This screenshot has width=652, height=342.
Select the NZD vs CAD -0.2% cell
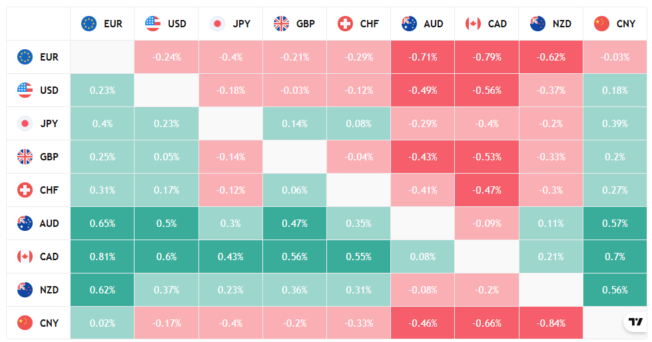pyautogui.click(x=487, y=290)
